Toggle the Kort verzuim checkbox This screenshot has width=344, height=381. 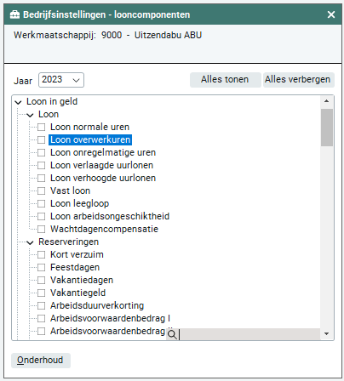point(42,254)
